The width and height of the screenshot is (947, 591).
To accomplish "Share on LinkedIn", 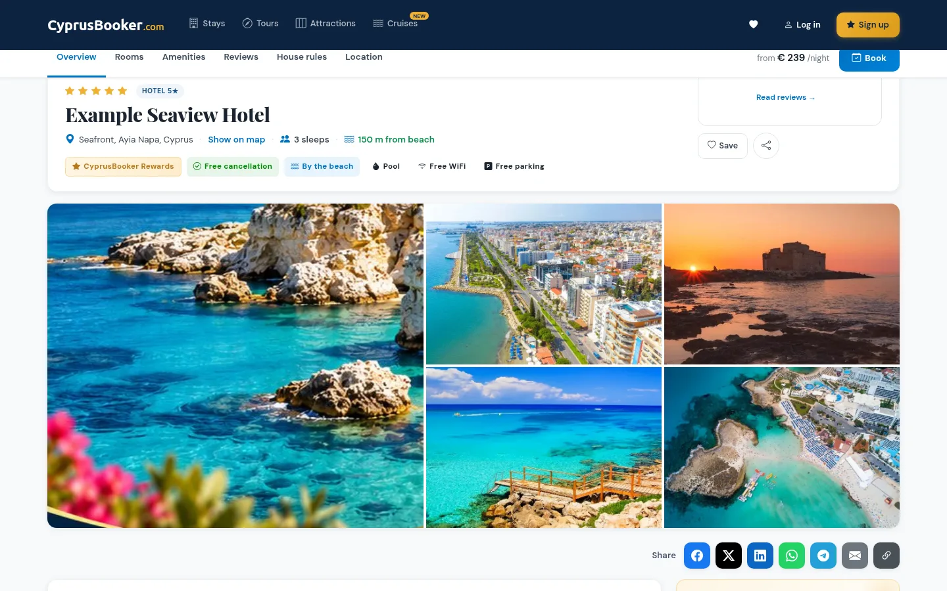I will coord(760,556).
